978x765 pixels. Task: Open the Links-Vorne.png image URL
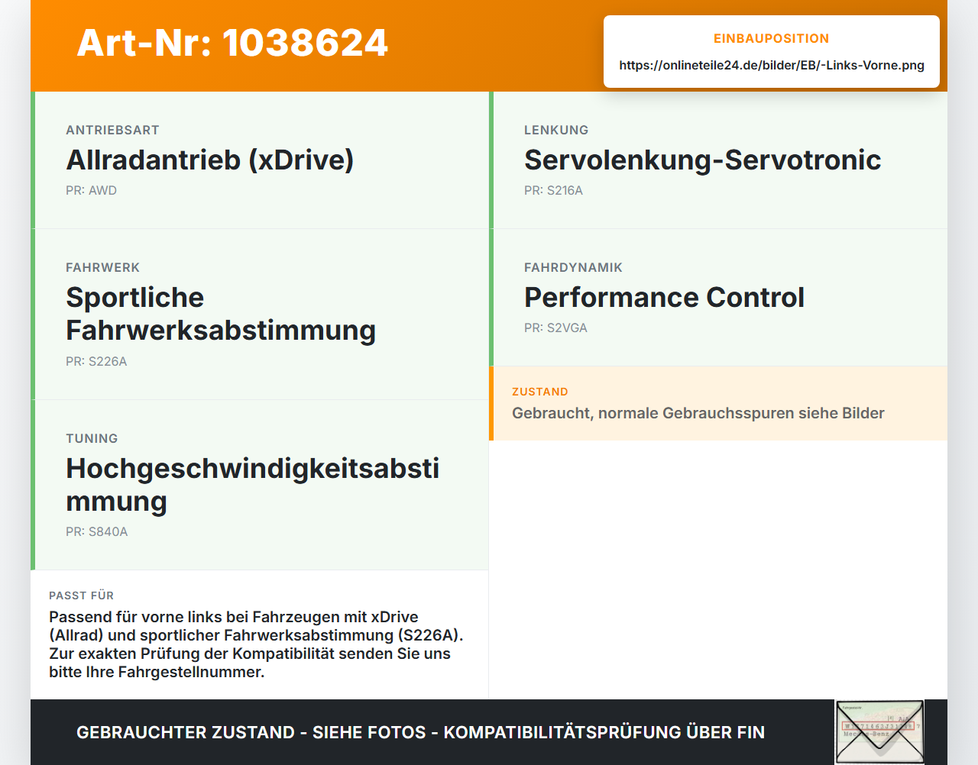click(x=772, y=65)
